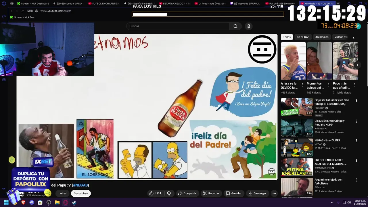
Task: Open more actions three-dot menu under video
Action: point(274,193)
